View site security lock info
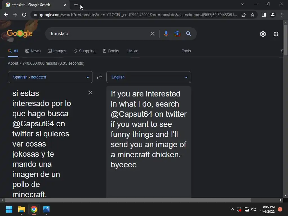Screen dimensions: 288x216 click(x=35, y=15)
